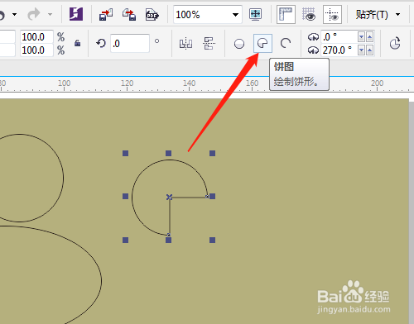The height and width of the screenshot is (324, 414).
Task: Increase the ending angle with up stepper
Action: pos(370,50)
